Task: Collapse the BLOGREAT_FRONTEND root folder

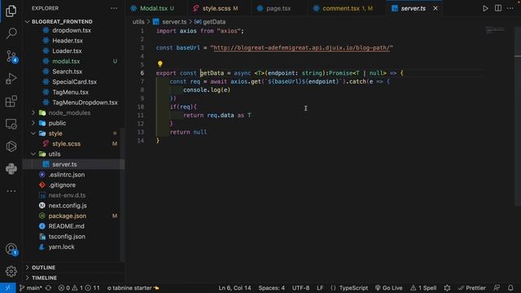Action: 62,22
